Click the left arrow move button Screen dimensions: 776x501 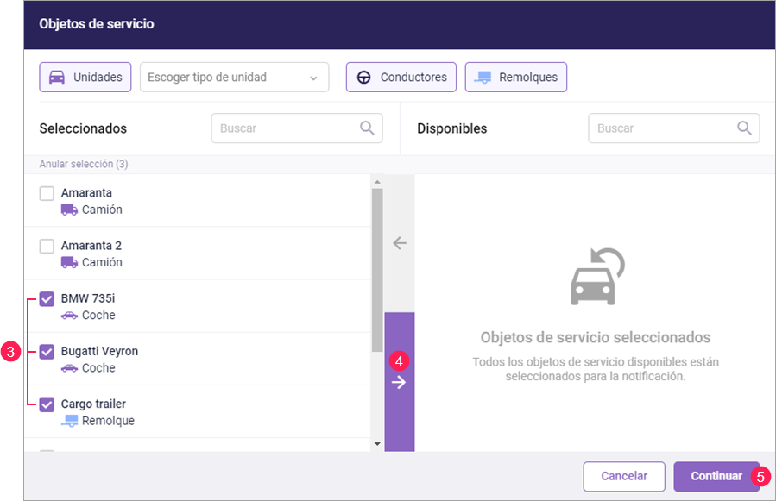(399, 243)
